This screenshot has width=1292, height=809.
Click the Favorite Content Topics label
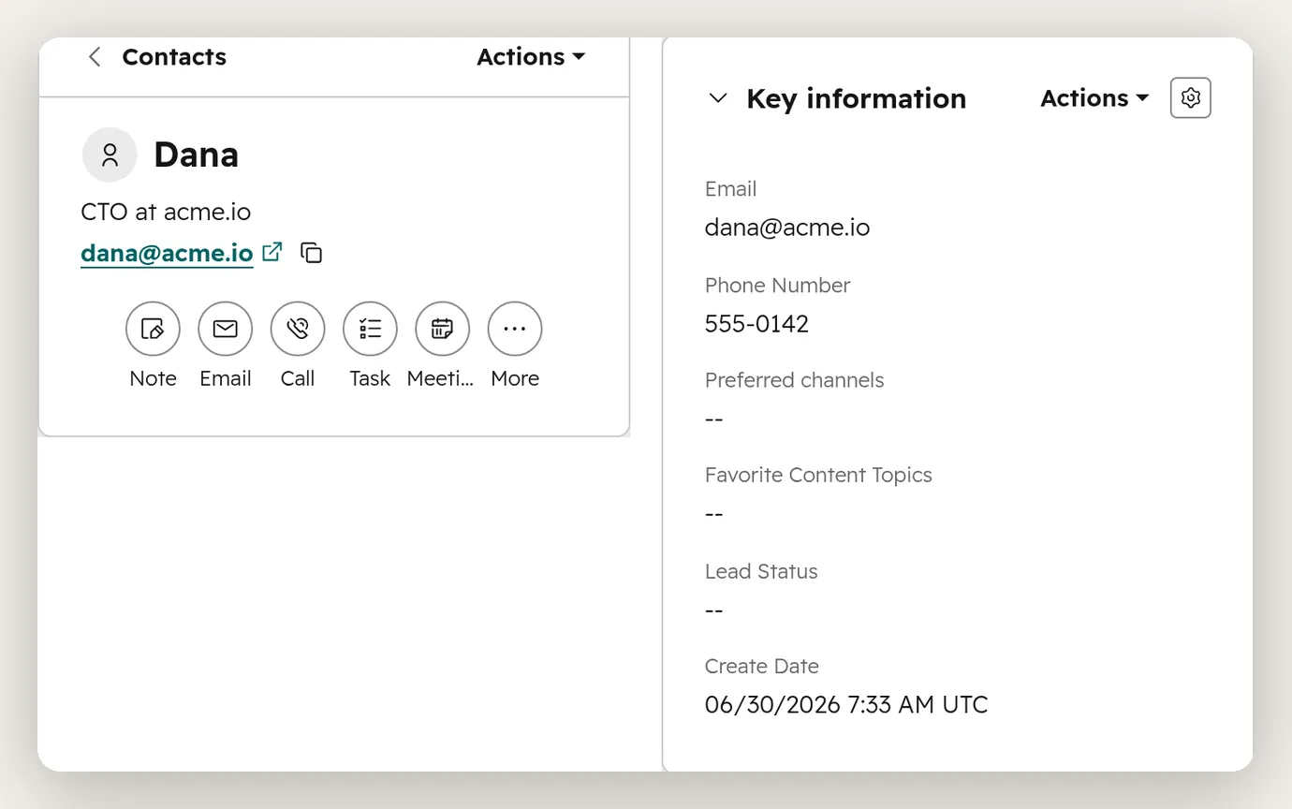pyautogui.click(x=818, y=476)
